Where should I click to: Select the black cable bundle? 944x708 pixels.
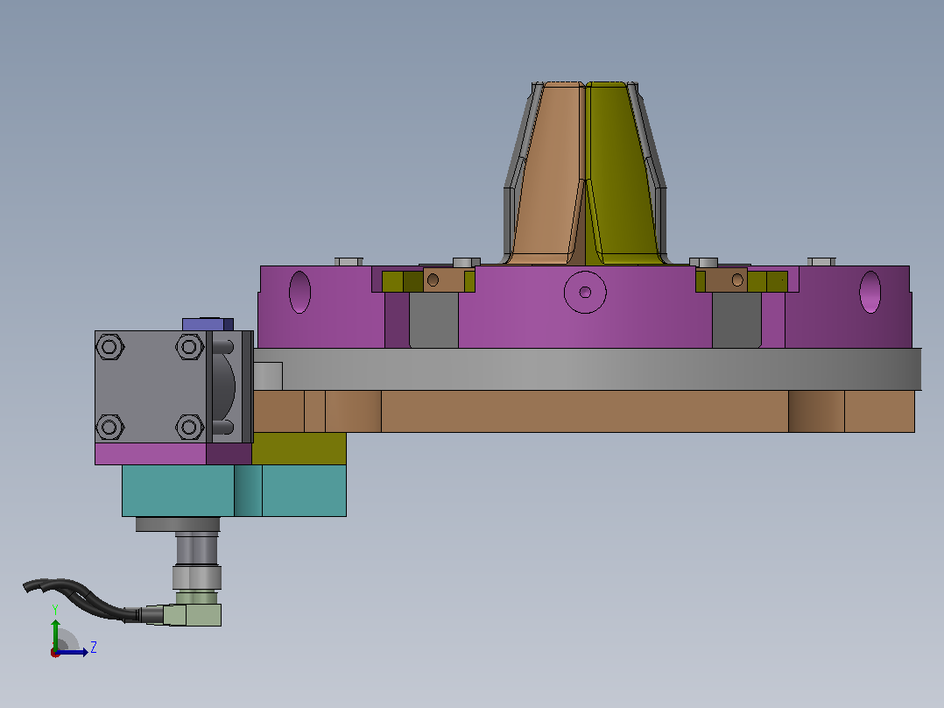(84, 599)
